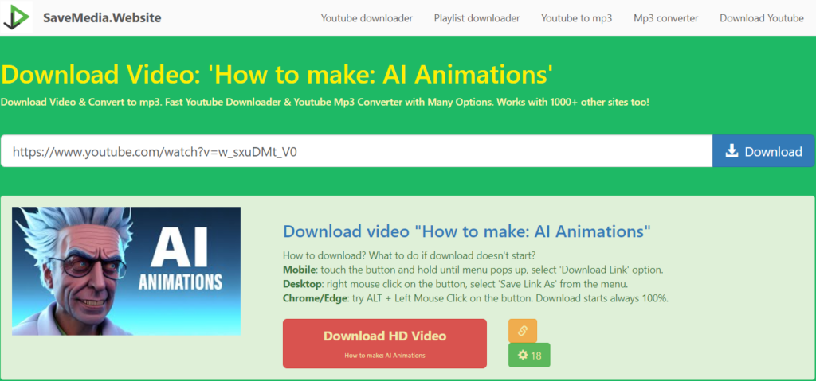The image size is (816, 381).
Task: Select the Youtube to mp3 menu item
Action: point(577,18)
